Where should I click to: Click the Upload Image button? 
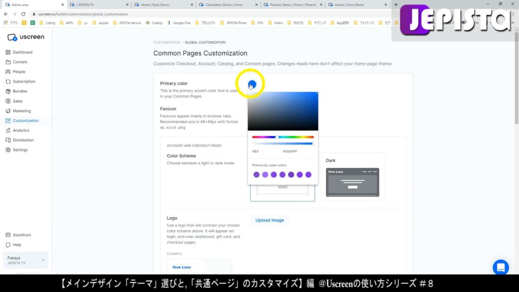270,220
